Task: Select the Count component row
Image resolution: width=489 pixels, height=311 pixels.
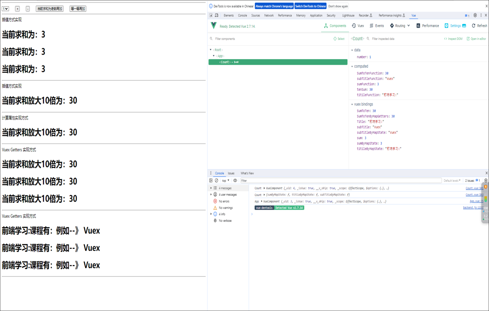Action: coord(278,62)
